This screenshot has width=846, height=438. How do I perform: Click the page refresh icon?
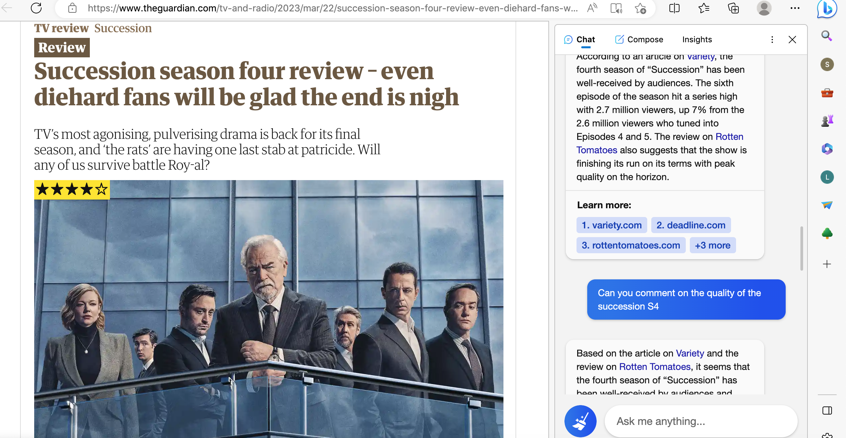pos(36,8)
